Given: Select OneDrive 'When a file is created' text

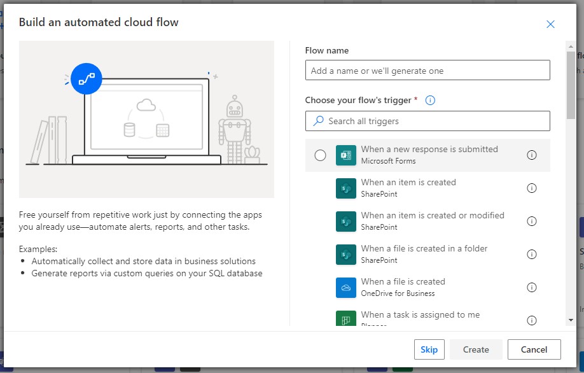Looking at the screenshot, I should (403, 282).
